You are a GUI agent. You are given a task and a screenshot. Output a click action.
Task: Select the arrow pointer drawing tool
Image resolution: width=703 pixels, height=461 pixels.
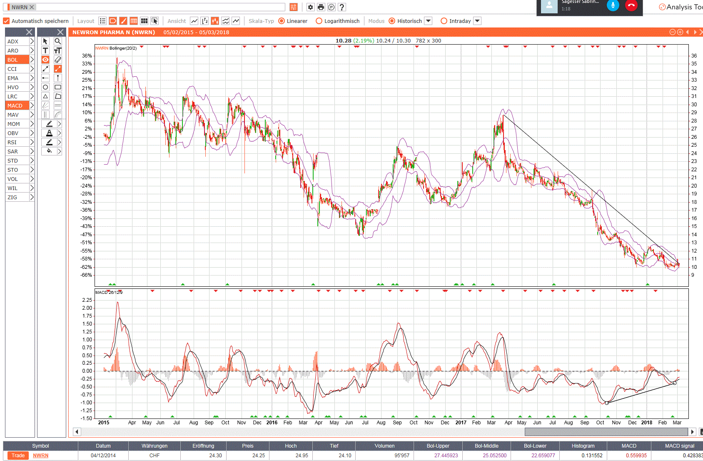[x=45, y=41]
